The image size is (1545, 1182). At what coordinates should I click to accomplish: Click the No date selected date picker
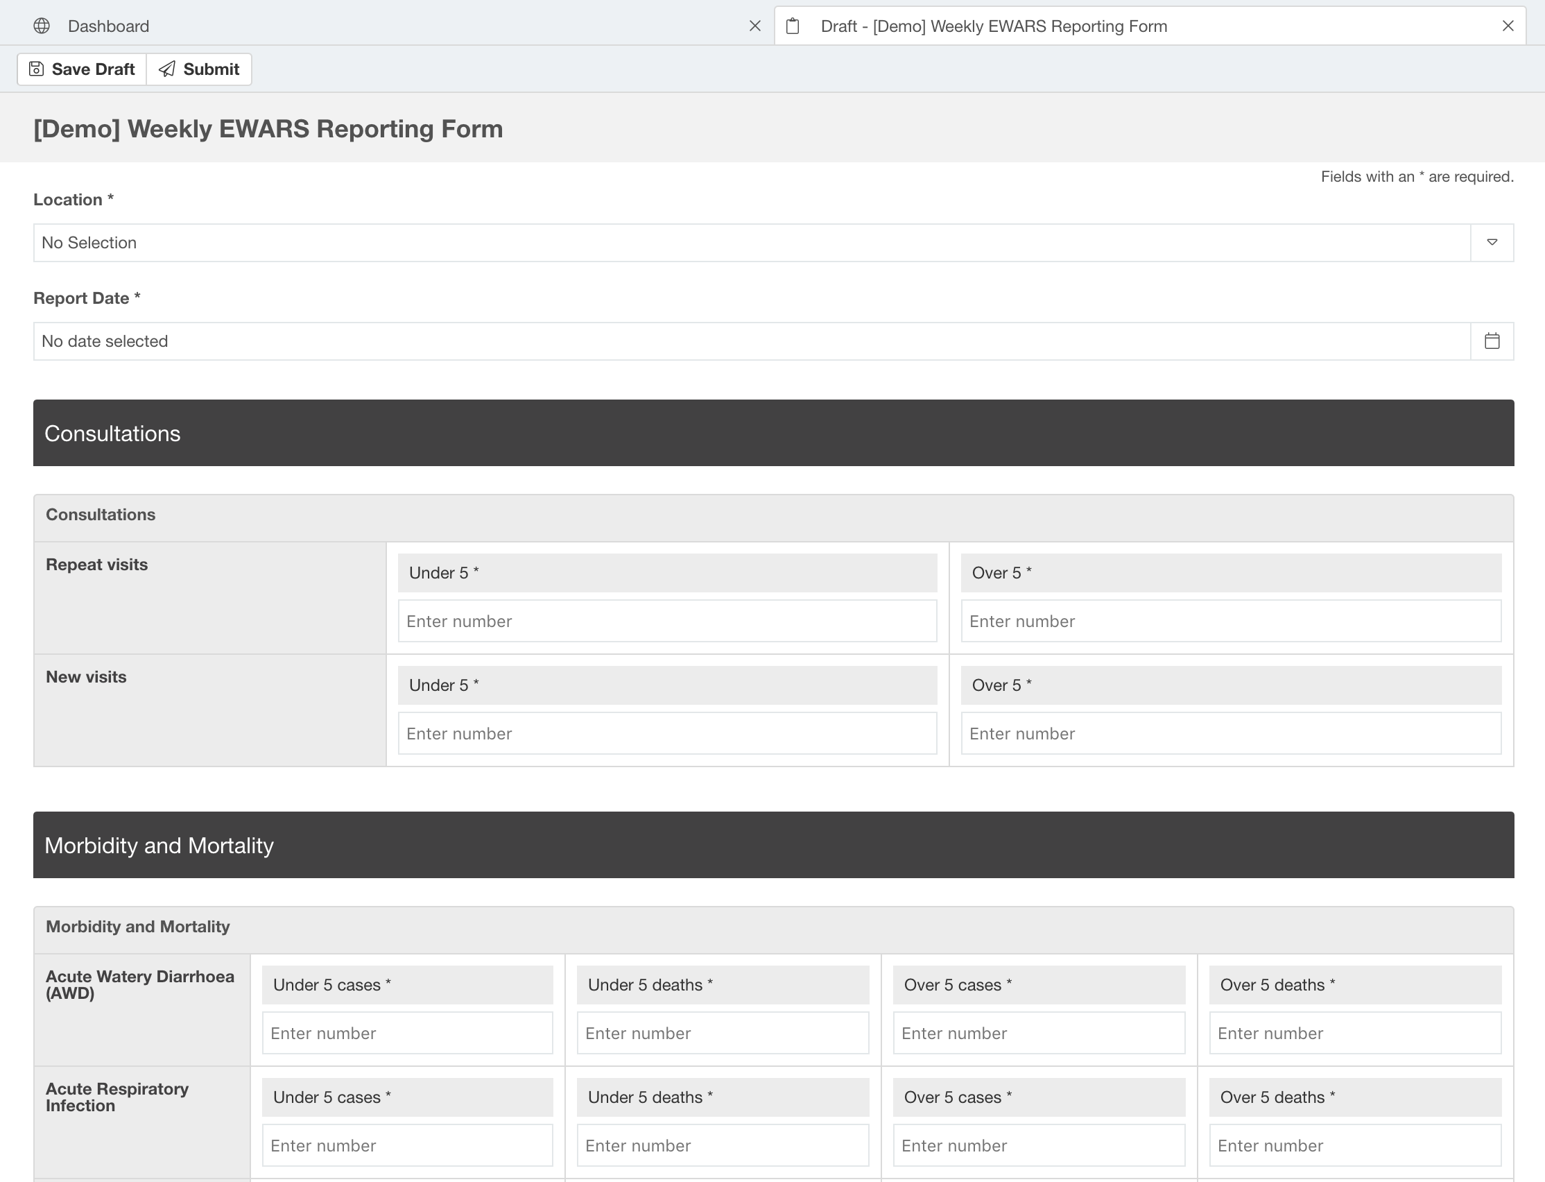click(x=772, y=340)
